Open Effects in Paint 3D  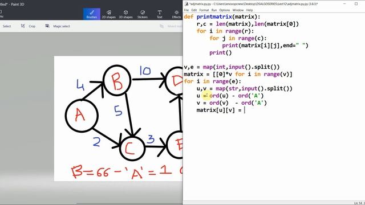tap(176, 14)
